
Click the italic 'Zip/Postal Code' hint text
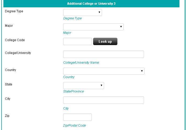click(74, 126)
